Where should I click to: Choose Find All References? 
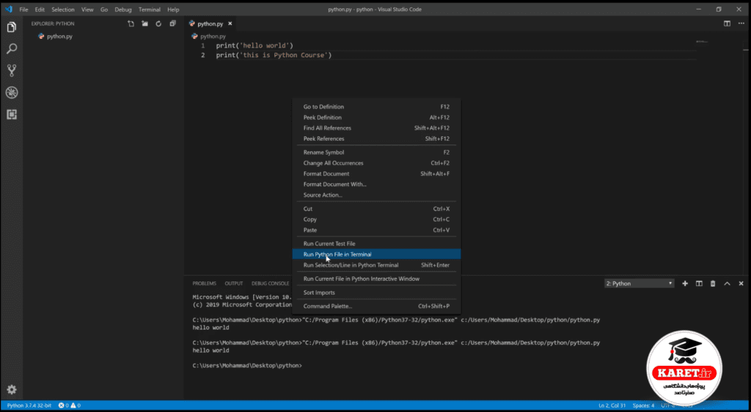point(376,128)
